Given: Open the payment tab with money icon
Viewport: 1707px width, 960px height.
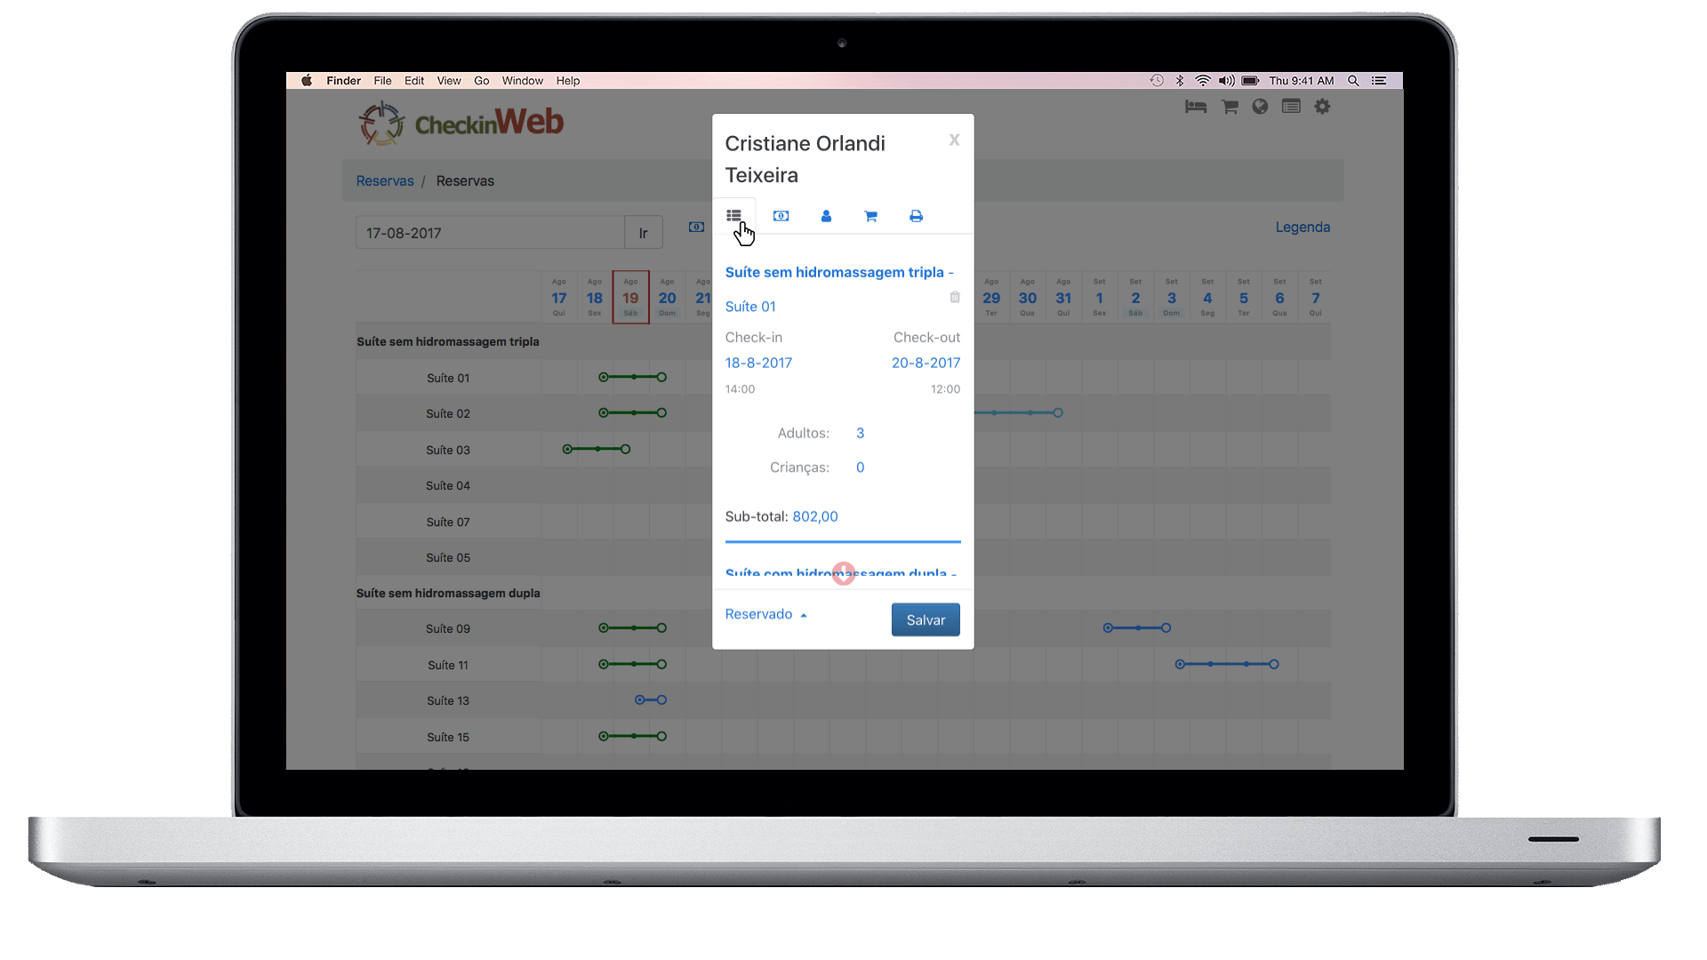Looking at the screenshot, I should [x=781, y=216].
